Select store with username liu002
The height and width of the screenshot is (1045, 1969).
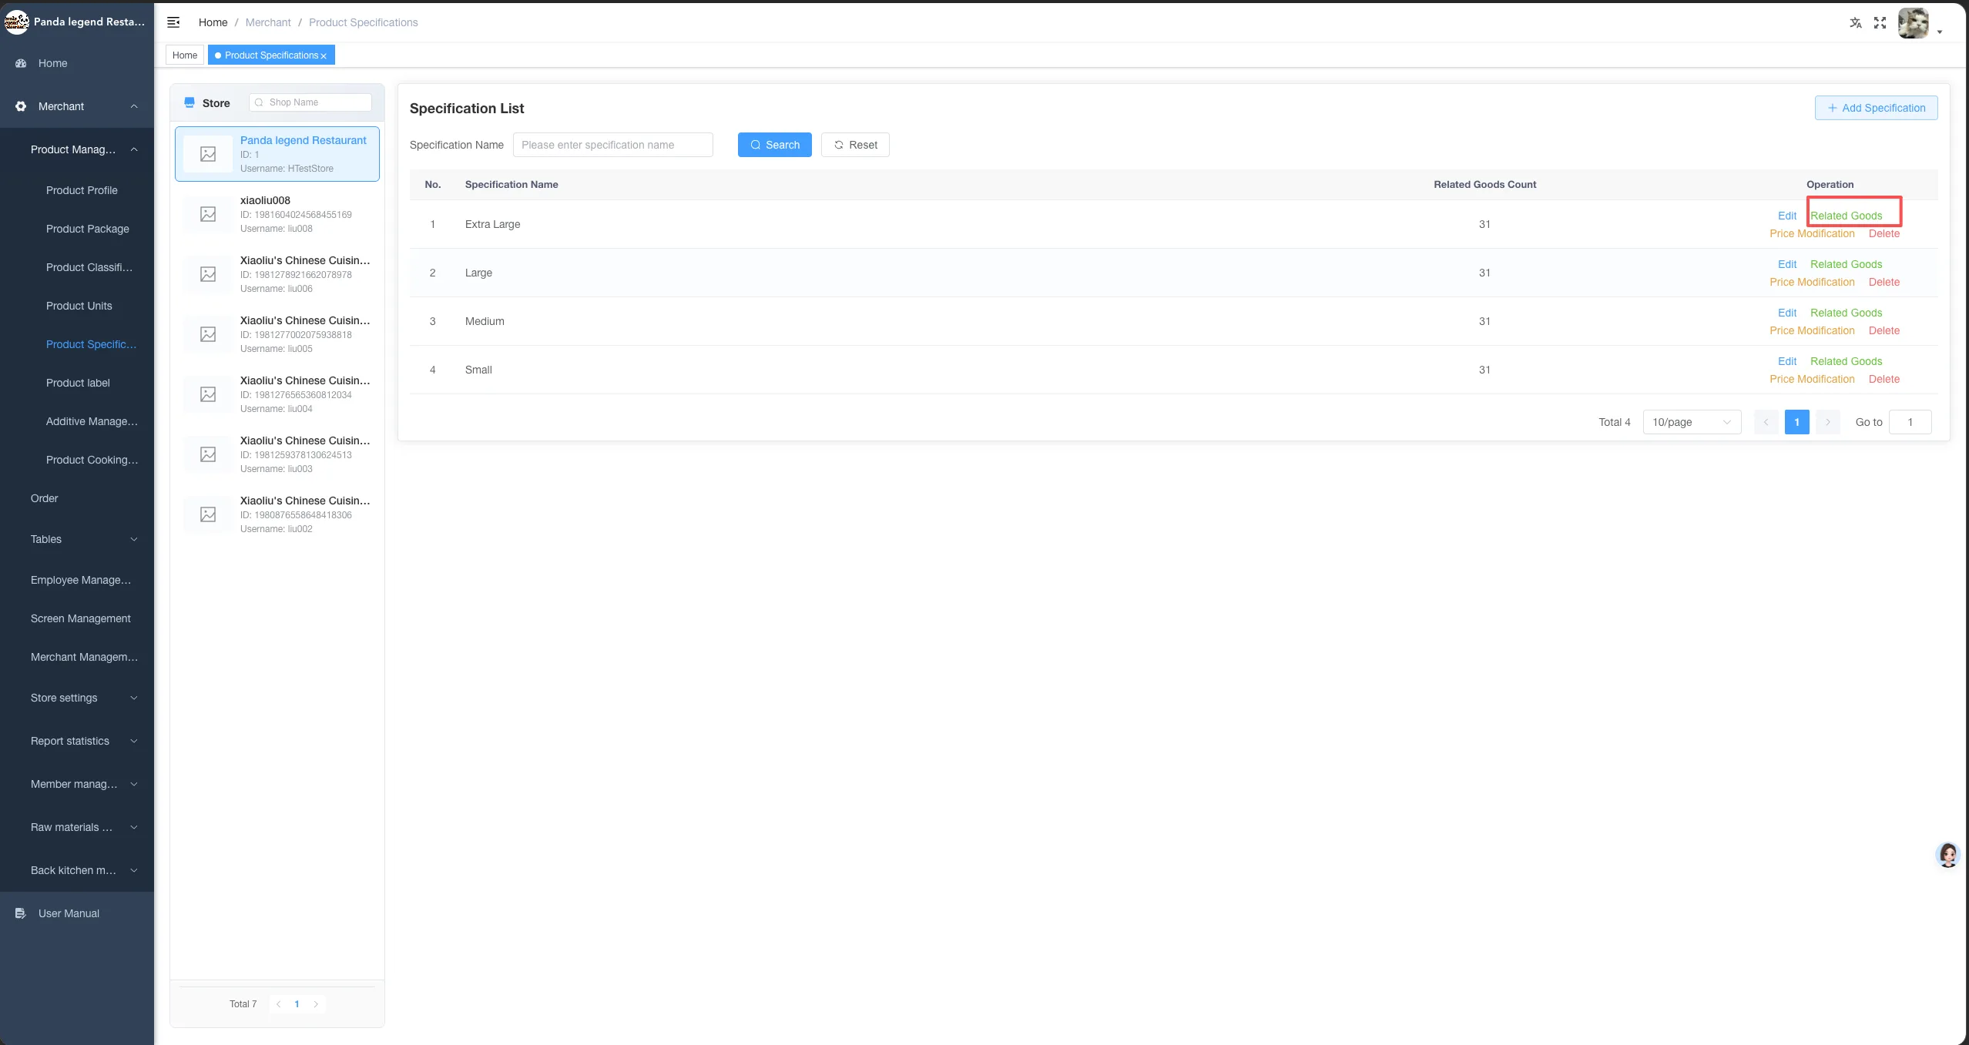(x=277, y=514)
